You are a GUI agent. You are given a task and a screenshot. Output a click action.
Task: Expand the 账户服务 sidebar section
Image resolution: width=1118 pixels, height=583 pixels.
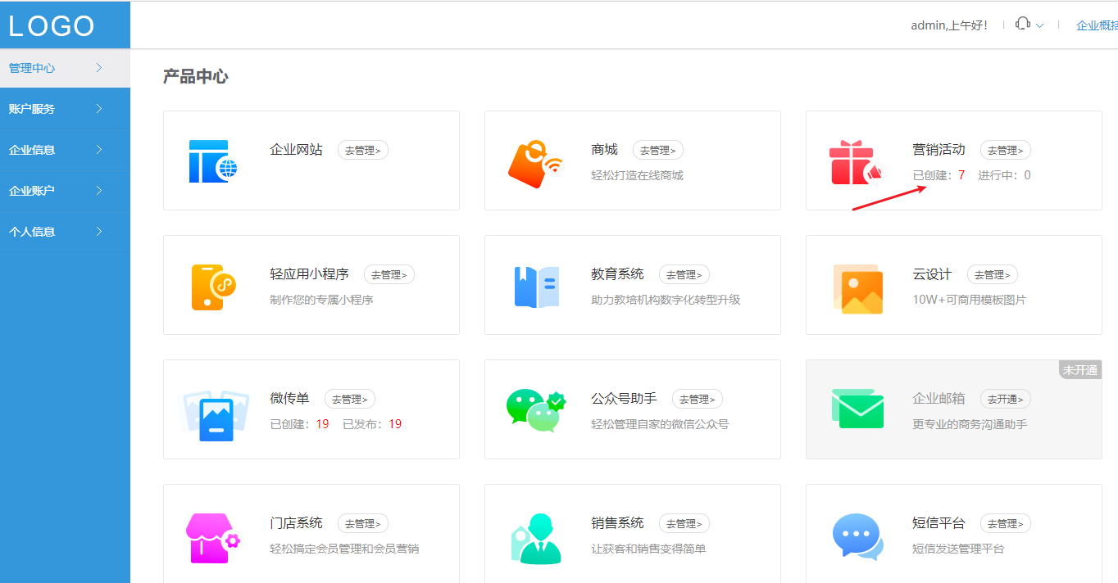pyautogui.click(x=49, y=108)
